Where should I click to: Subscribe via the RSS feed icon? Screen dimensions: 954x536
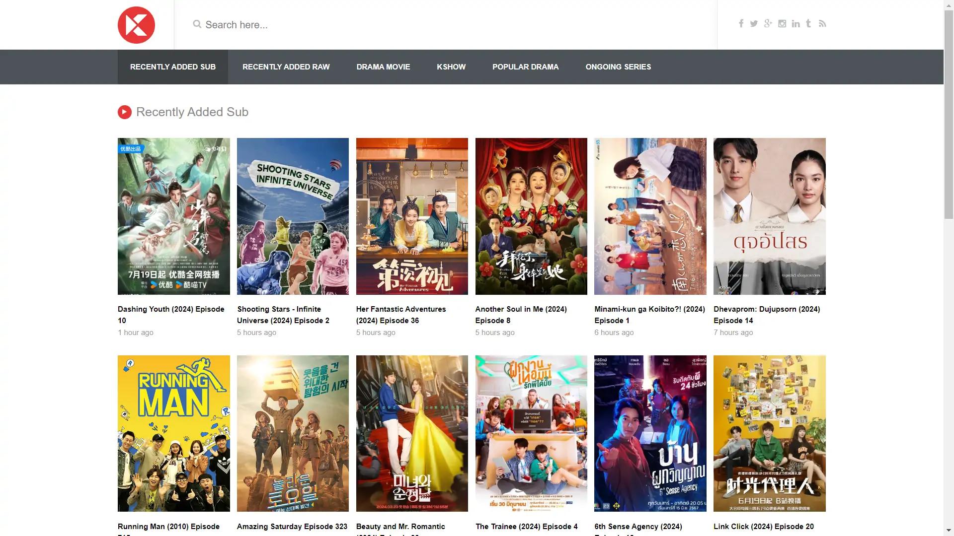823,23
